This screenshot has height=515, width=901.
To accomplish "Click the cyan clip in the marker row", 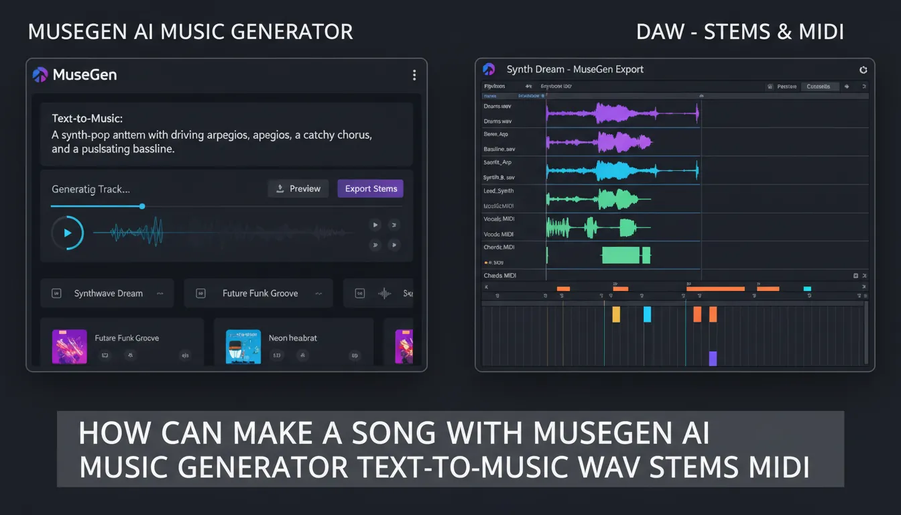I will [807, 288].
